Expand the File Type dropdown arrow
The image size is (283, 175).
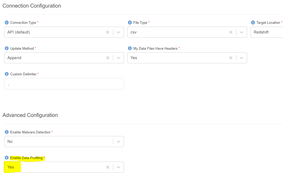242,32
